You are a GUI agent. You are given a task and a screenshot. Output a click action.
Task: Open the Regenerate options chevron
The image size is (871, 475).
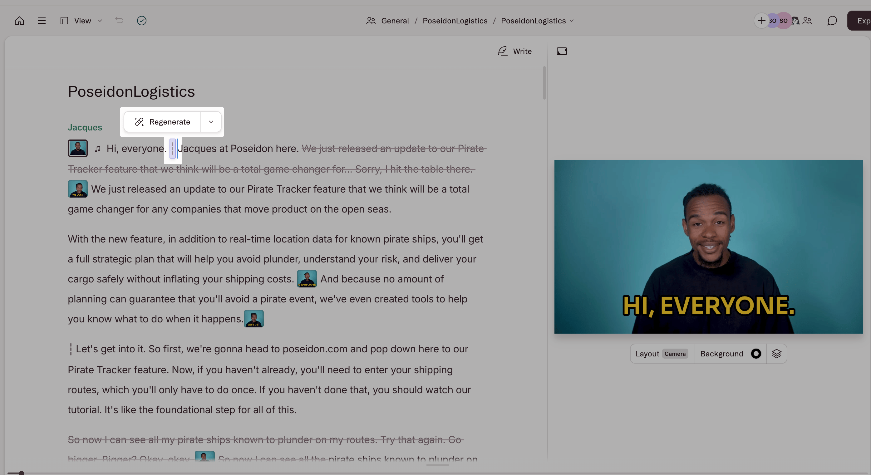(x=211, y=122)
